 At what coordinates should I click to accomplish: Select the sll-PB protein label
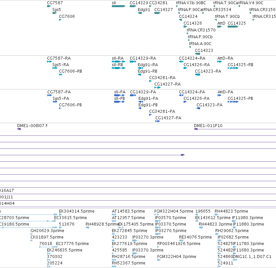tap(120, 99)
